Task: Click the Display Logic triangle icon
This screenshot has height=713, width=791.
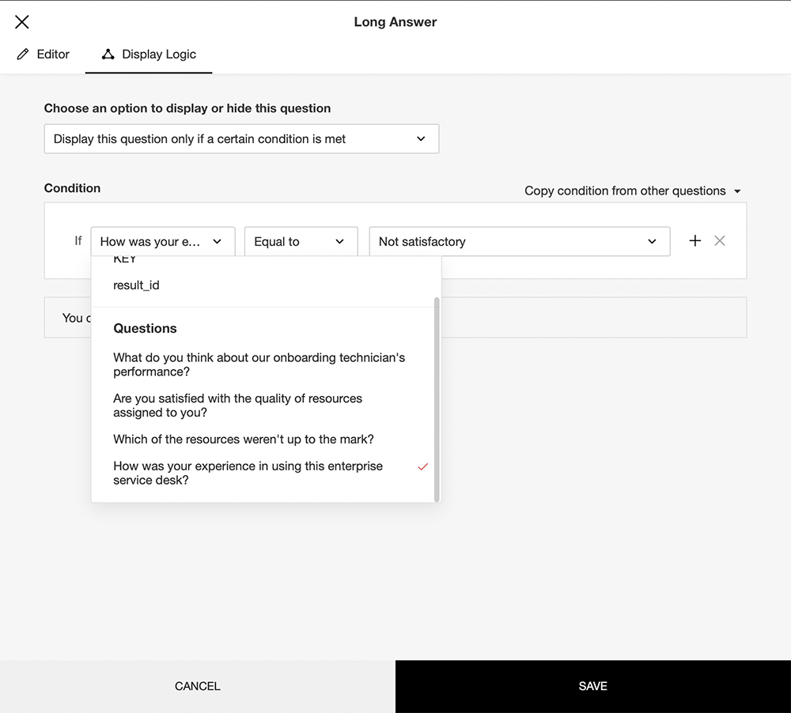Action: click(x=108, y=54)
